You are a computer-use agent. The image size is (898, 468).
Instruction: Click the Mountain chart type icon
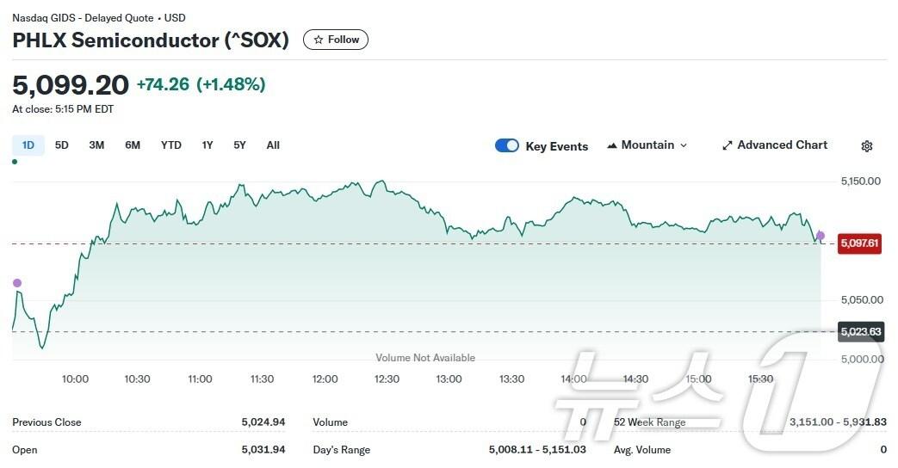[x=612, y=145]
